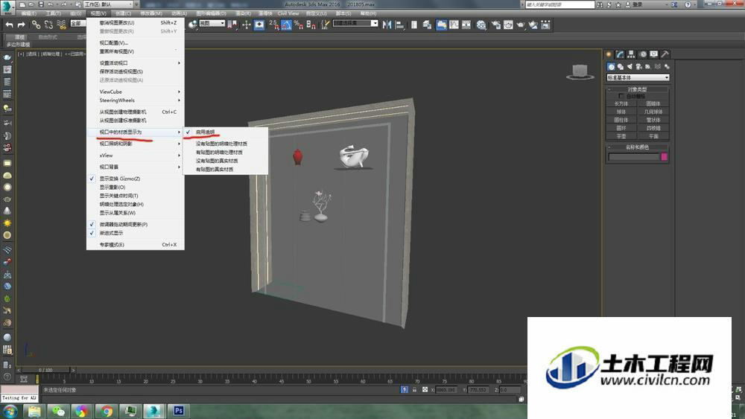This screenshot has width=745, height=419.
Task: Select the Space Warps category icon
Action: pyautogui.click(x=658, y=67)
